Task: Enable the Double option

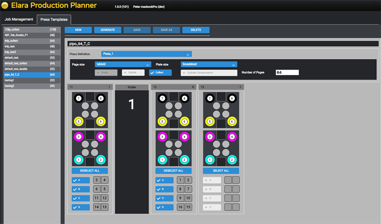Action: click(133, 72)
